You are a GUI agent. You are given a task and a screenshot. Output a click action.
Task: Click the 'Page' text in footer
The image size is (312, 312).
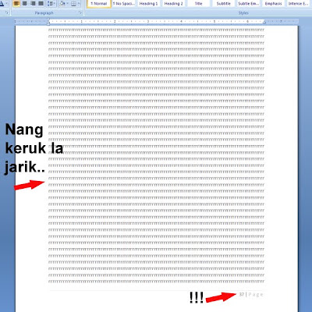click(x=256, y=295)
